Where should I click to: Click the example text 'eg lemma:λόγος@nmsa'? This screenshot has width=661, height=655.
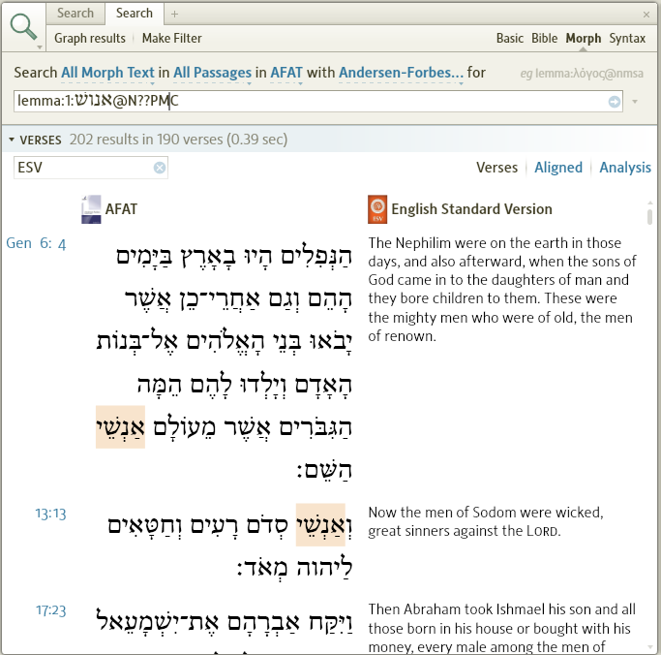tap(582, 74)
